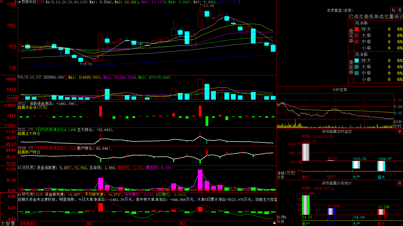
Task: Click the 分时 label beside intraday volume
Action: coord(398,126)
